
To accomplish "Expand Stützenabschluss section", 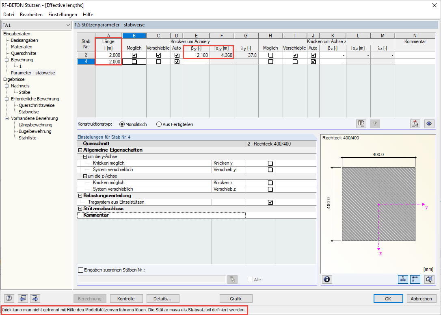I will point(80,209).
